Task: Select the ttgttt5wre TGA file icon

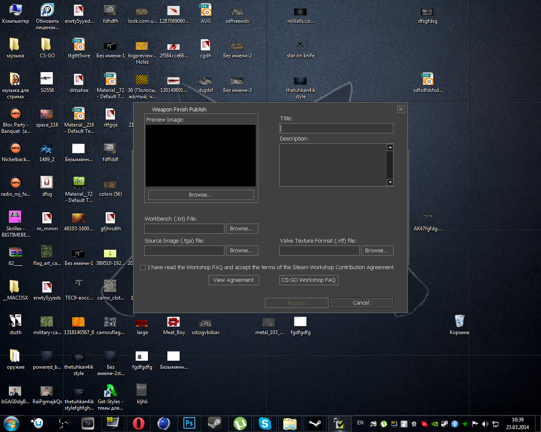Action: 79,48
